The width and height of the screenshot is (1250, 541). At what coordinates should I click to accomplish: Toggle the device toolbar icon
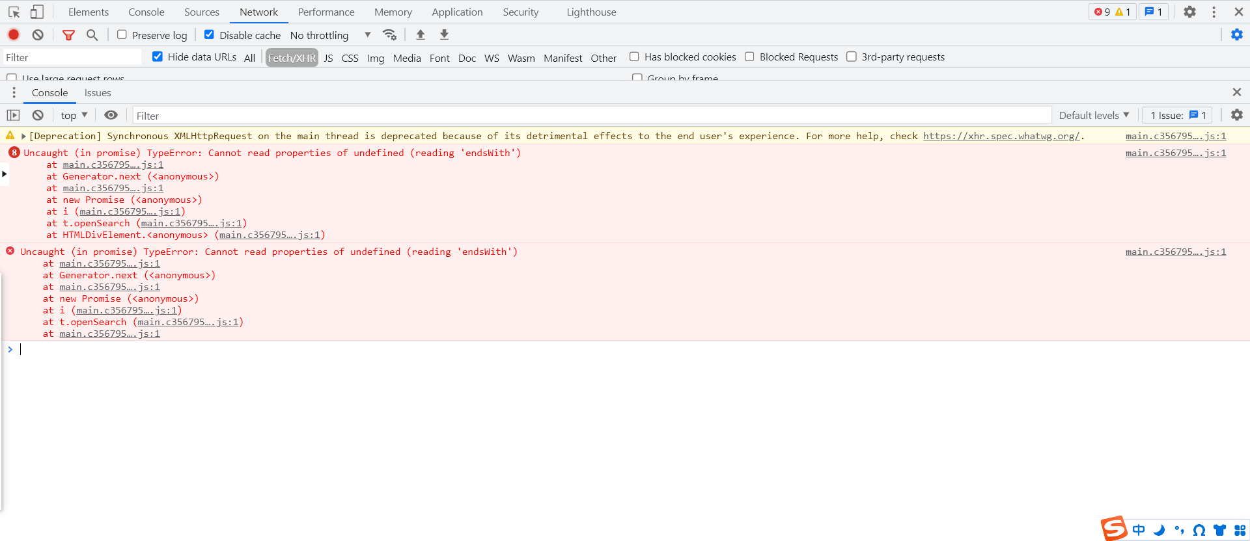click(37, 12)
